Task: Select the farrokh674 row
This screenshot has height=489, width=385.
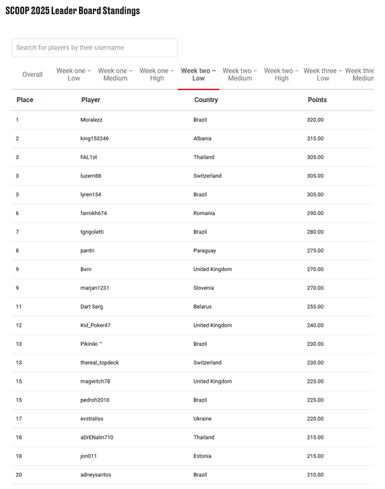Action: point(193,213)
